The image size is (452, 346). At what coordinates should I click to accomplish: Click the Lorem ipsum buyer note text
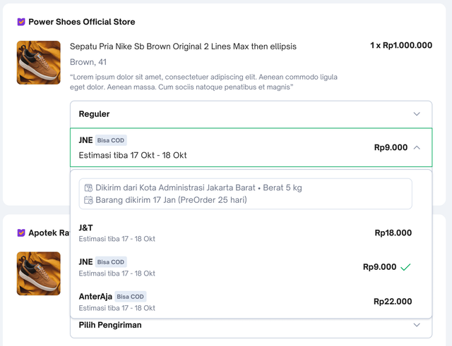coord(203,82)
